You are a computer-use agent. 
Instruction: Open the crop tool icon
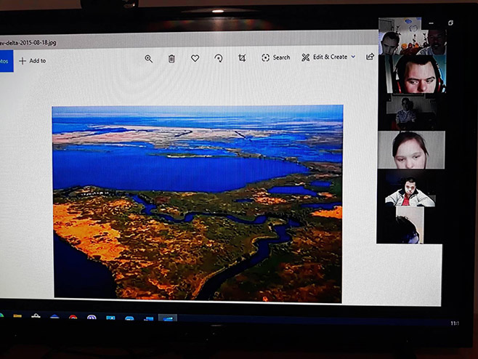242,57
